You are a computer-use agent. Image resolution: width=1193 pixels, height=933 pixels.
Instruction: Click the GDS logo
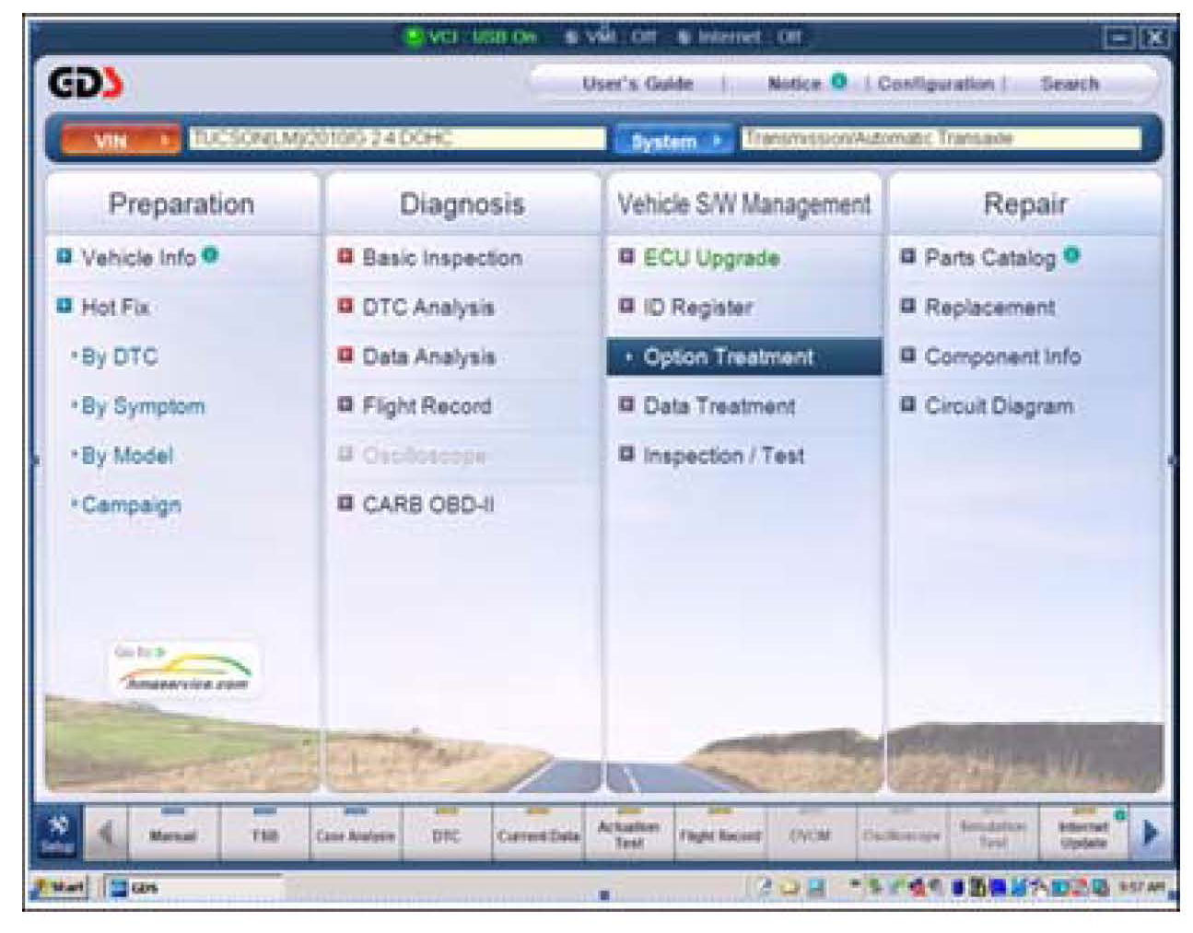[x=85, y=84]
